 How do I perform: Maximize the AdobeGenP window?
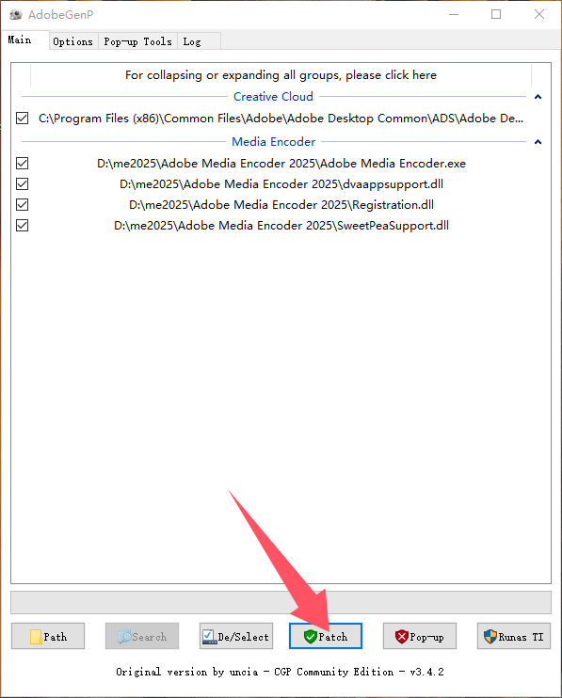point(496,14)
